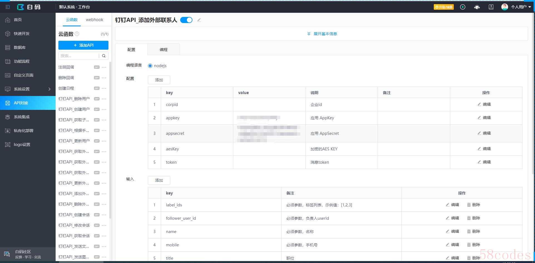Select the 配置 tab
This screenshot has height=263, width=535.
point(131,49)
